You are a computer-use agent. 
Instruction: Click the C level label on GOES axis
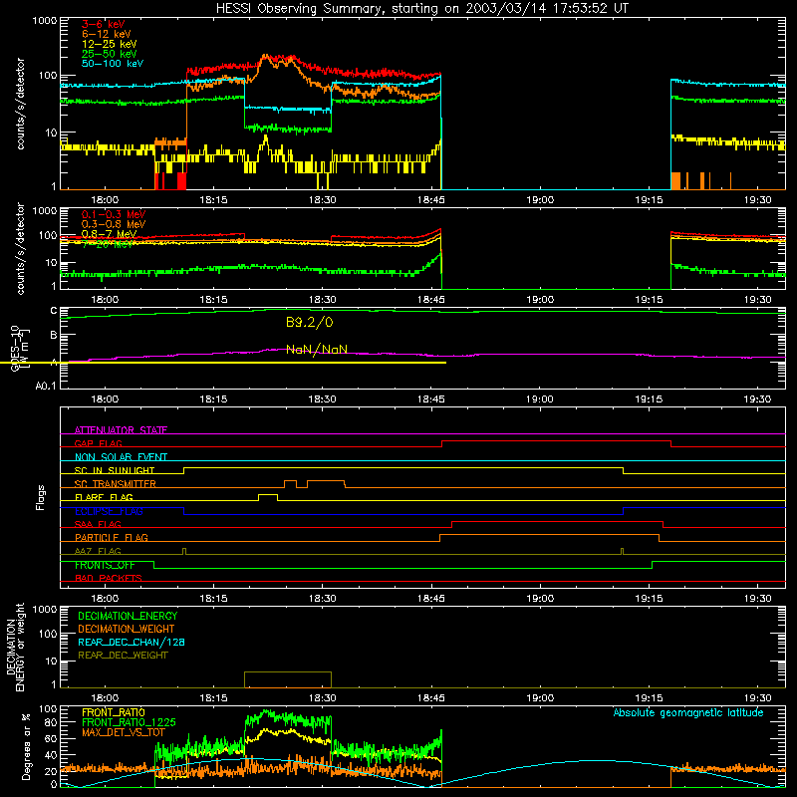[x=54, y=311]
